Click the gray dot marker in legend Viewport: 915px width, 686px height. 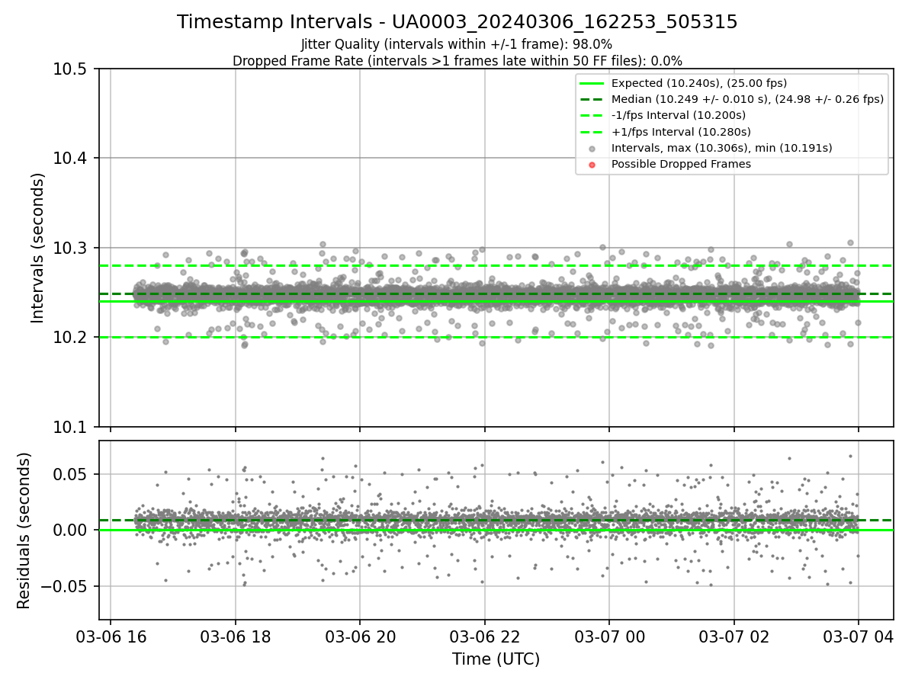point(592,149)
